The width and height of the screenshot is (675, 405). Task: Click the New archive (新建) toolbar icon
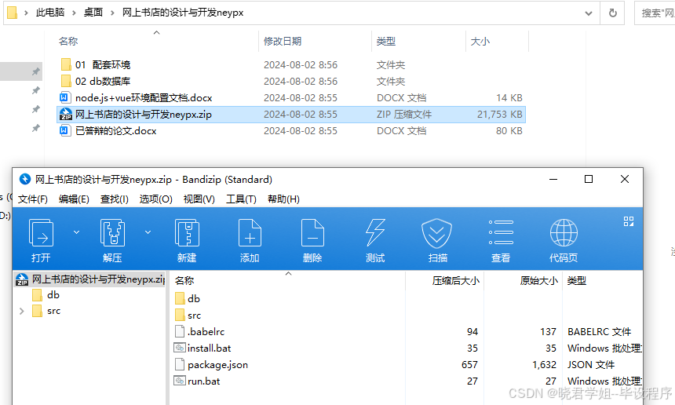click(x=187, y=233)
